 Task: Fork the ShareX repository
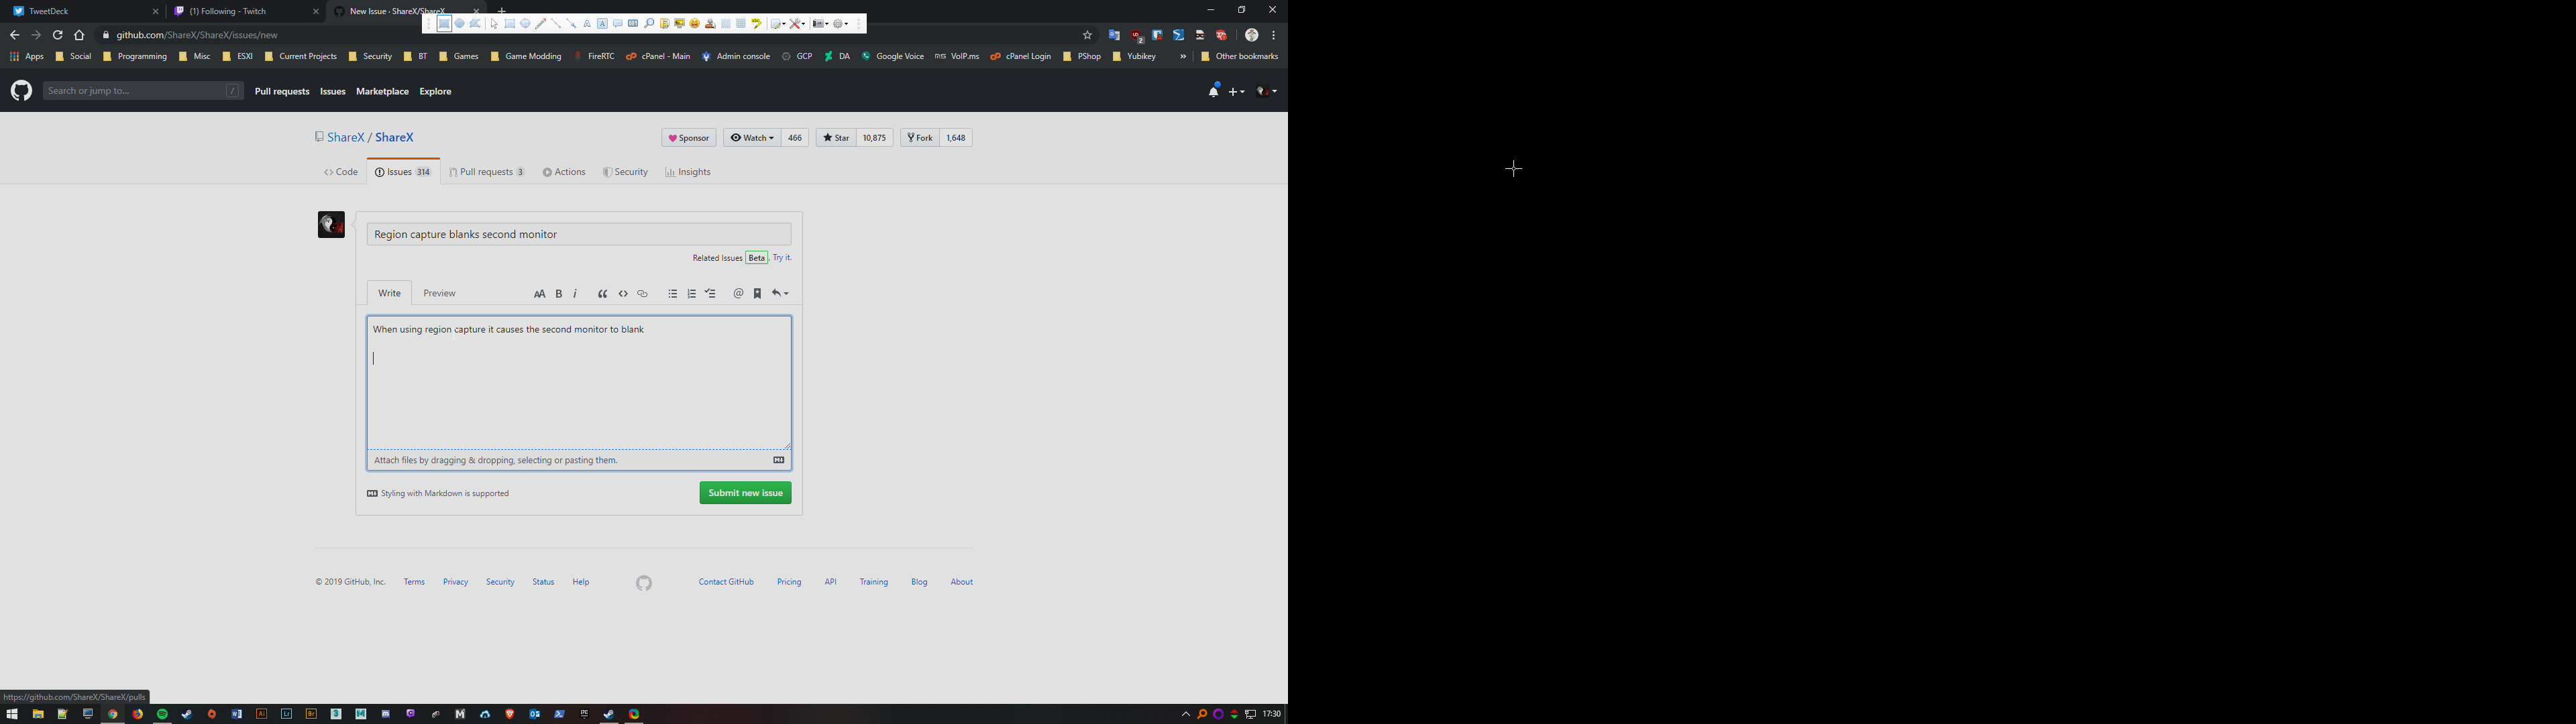[920, 138]
